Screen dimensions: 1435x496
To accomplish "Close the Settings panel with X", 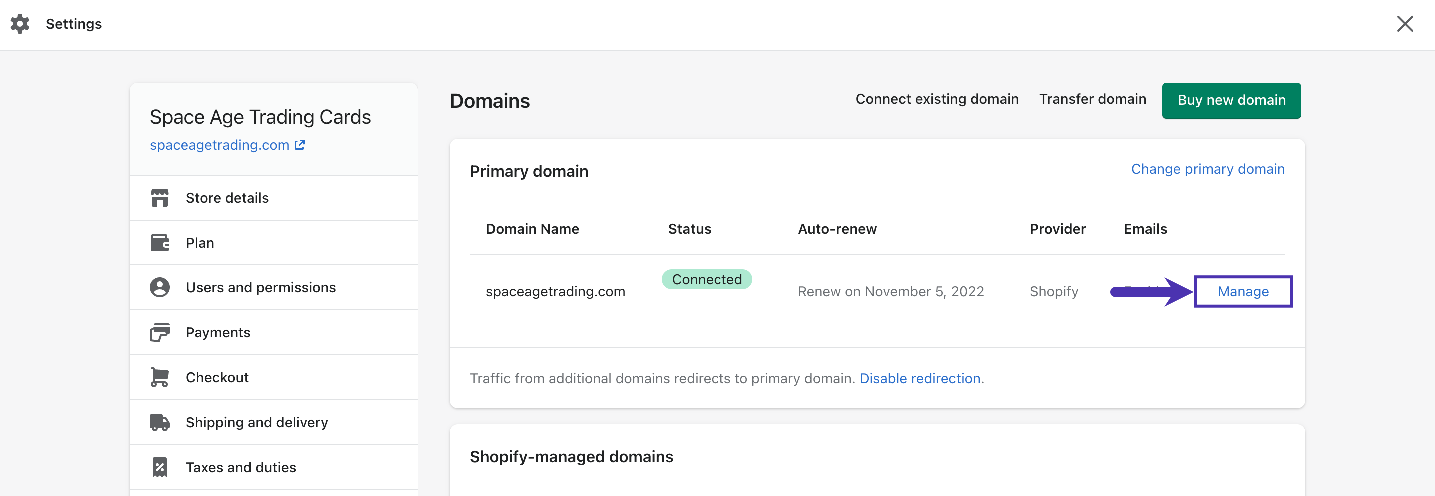I will 1405,24.
